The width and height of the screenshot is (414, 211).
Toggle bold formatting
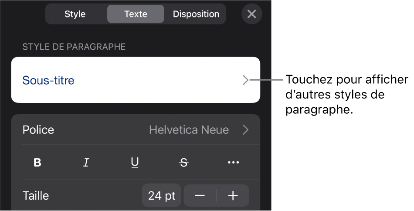(38, 163)
